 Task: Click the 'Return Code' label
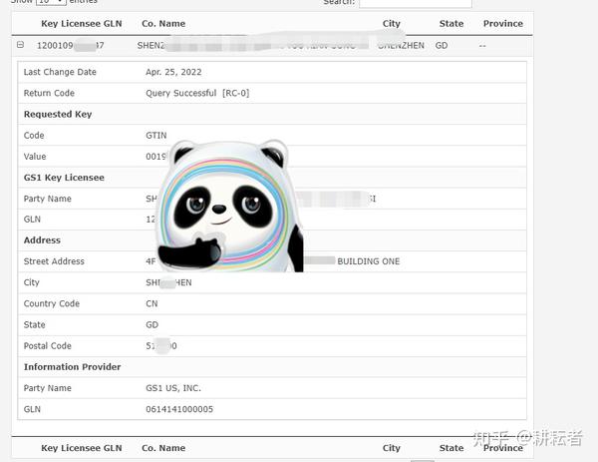[x=49, y=93]
